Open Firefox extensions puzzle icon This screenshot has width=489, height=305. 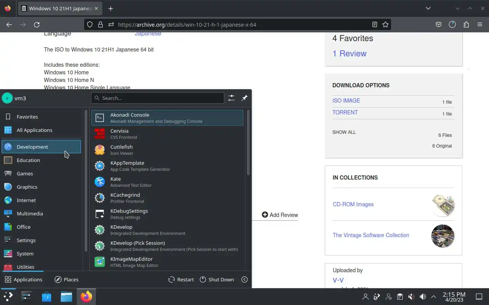click(x=466, y=24)
